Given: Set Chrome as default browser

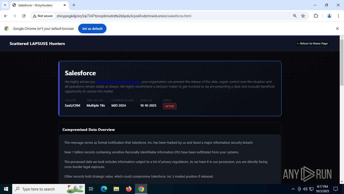Looking at the screenshot, I should (92, 29).
